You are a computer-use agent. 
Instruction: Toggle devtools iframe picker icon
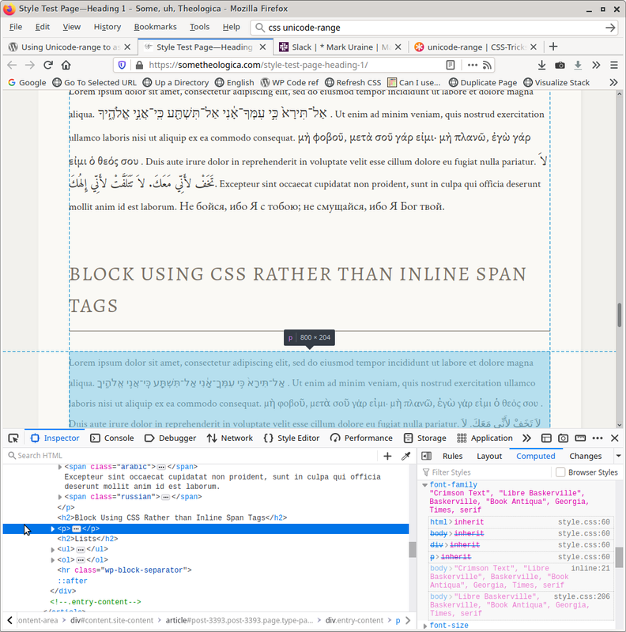(546, 438)
